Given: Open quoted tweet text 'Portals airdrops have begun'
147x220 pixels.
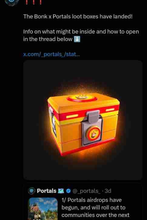Looking at the screenshot, I should point(92,204).
